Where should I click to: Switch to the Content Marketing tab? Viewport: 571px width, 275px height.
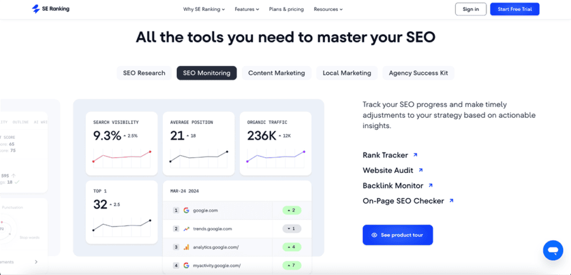[277, 73]
